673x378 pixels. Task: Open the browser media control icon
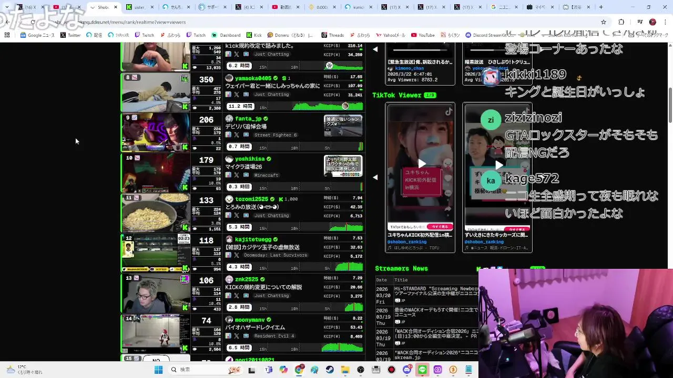point(640,22)
